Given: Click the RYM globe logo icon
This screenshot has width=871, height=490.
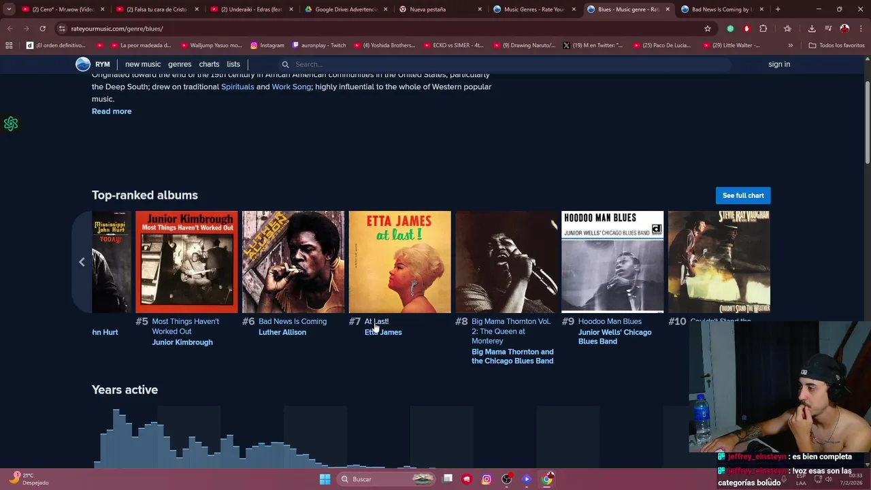Looking at the screenshot, I should (83, 64).
